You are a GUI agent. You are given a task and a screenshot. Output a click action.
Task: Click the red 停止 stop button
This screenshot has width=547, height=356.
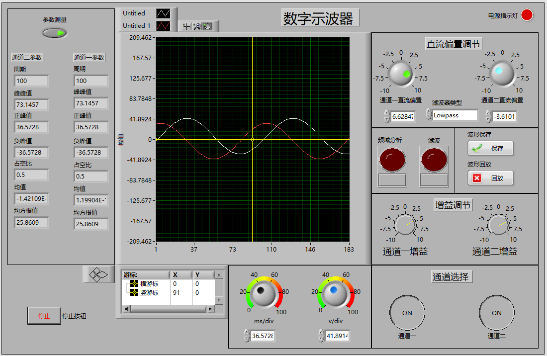44,316
